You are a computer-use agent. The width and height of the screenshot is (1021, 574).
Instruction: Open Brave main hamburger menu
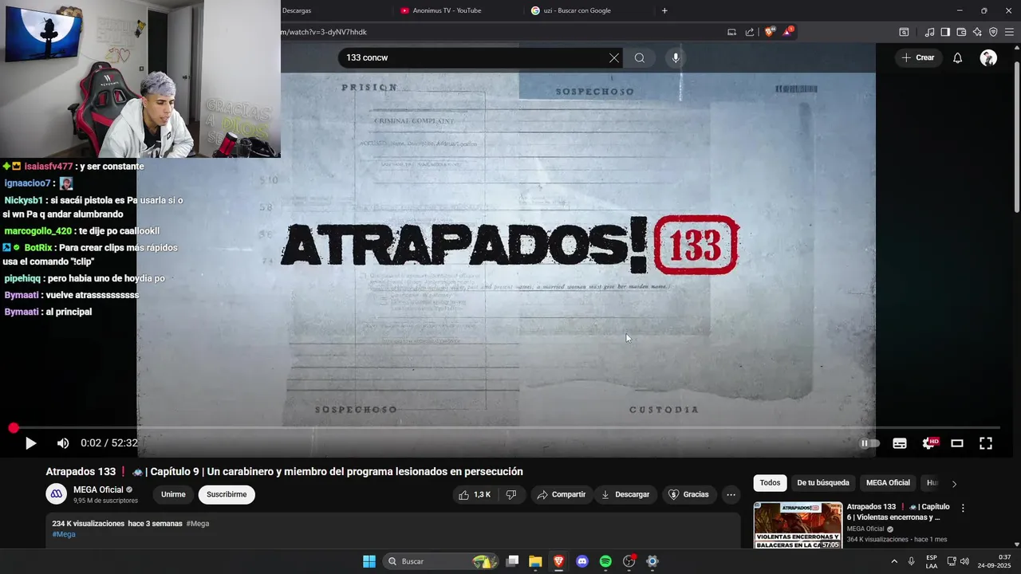coord(1010,32)
